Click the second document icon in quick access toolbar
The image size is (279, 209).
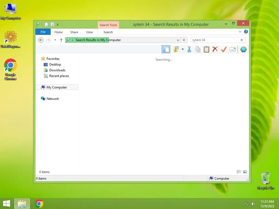coord(52,24)
